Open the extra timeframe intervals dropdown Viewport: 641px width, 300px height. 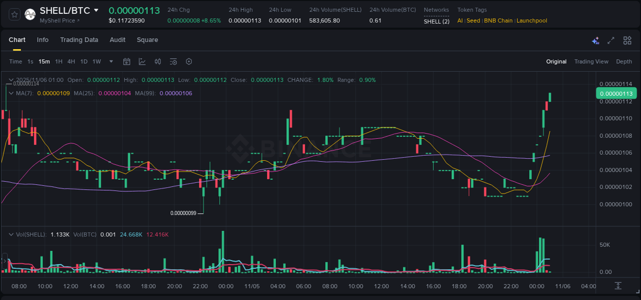pos(111,61)
